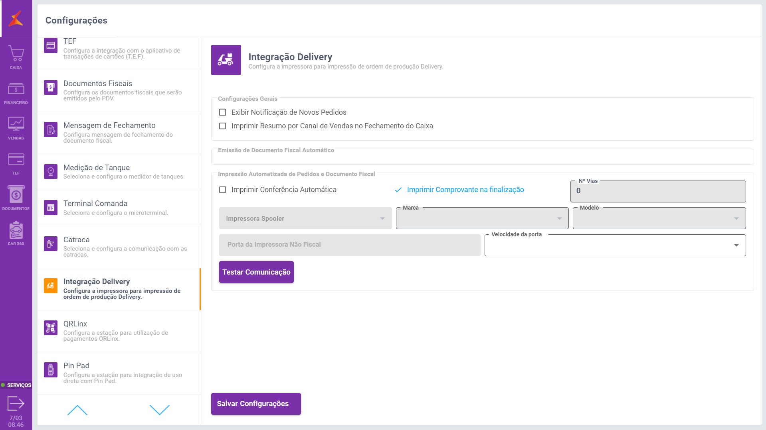The image size is (766, 430).
Task: Click the logout arrow icon
Action: coord(16,403)
